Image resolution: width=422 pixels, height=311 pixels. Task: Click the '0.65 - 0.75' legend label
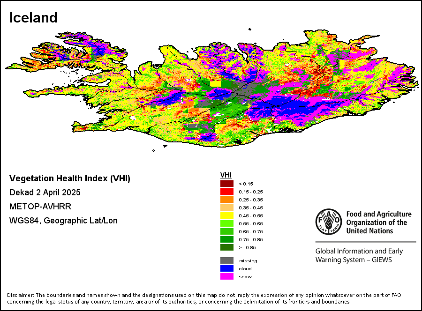click(x=251, y=231)
